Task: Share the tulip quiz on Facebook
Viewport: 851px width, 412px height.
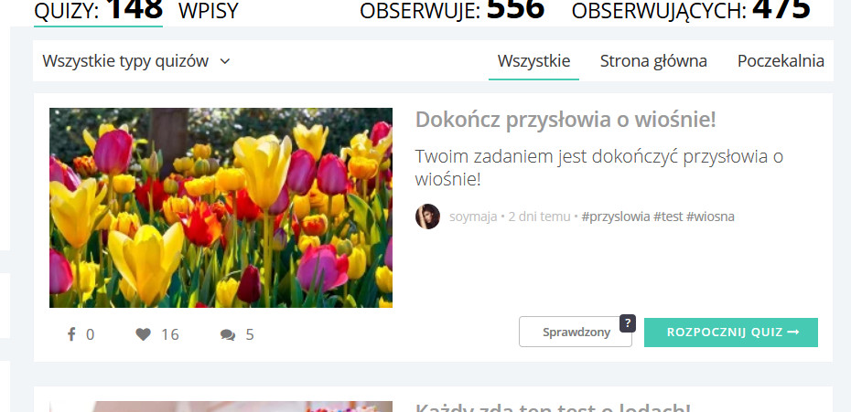Action: [x=72, y=334]
